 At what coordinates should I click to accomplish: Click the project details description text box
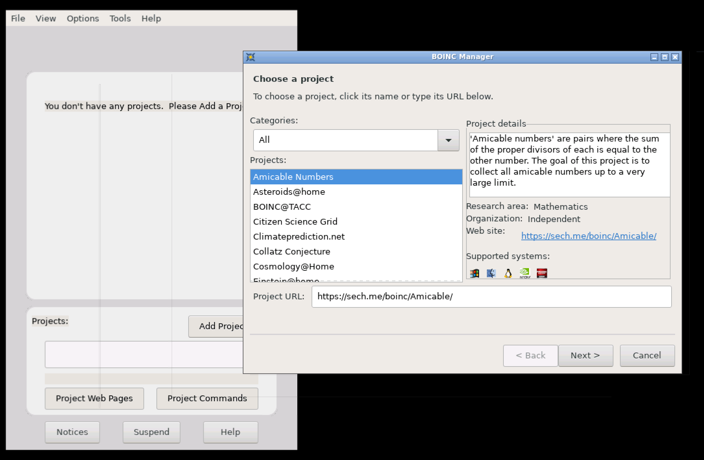(570, 165)
